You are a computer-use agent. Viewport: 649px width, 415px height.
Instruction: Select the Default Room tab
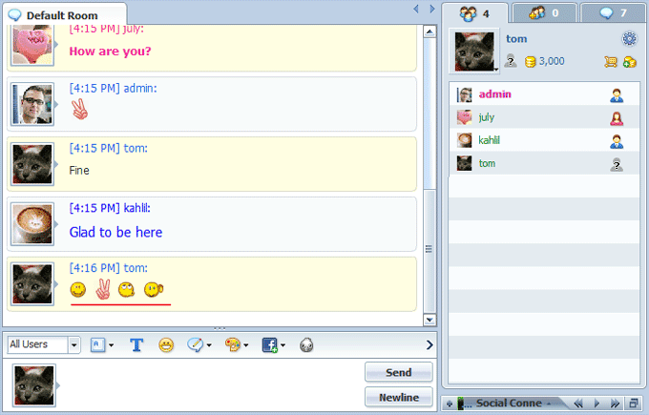click(x=63, y=15)
